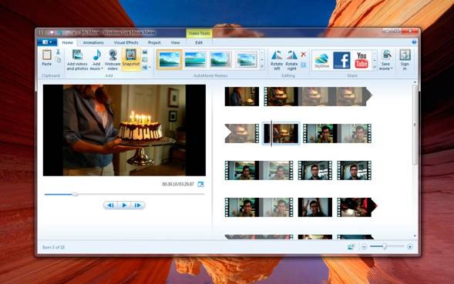Screen dimensions: 454x284
Task: Share the movie to SkyDrive
Action: pyautogui.click(x=321, y=61)
